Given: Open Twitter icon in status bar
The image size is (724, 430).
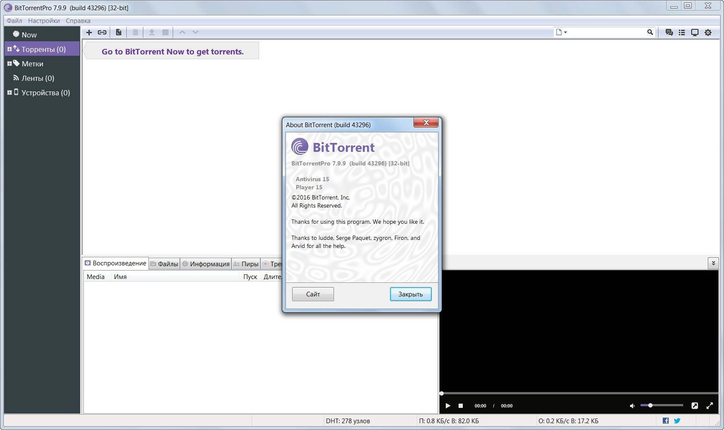Looking at the screenshot, I should tap(677, 421).
